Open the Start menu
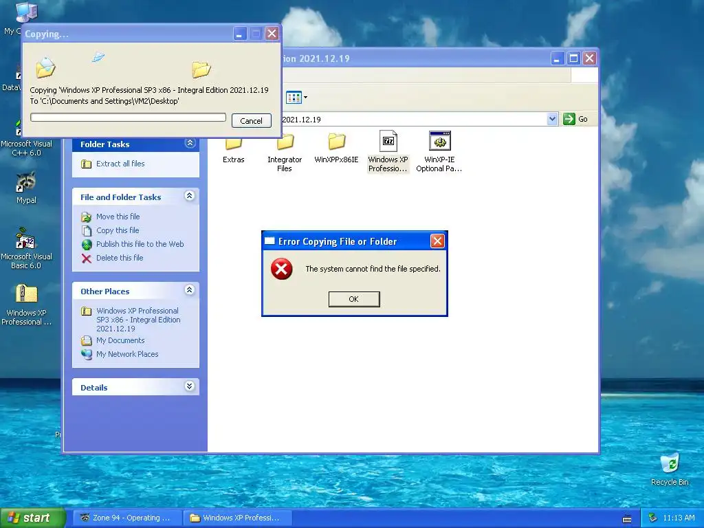The image size is (704, 528). [32, 518]
